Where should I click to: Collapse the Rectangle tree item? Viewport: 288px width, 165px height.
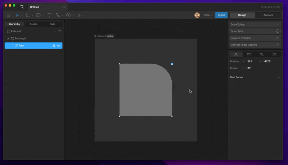click(8, 39)
